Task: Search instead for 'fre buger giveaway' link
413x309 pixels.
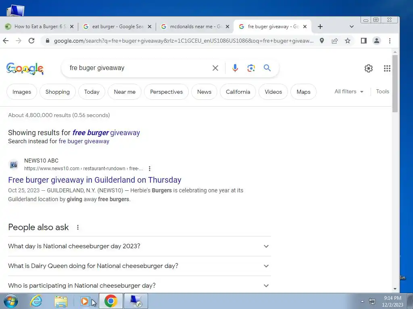Action: tap(84, 141)
